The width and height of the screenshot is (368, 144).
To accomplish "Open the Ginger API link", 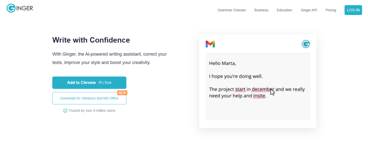I will [309, 10].
